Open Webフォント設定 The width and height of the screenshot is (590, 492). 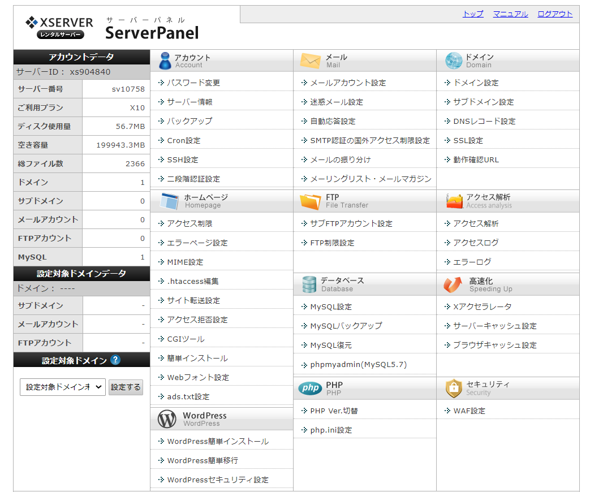coord(198,377)
